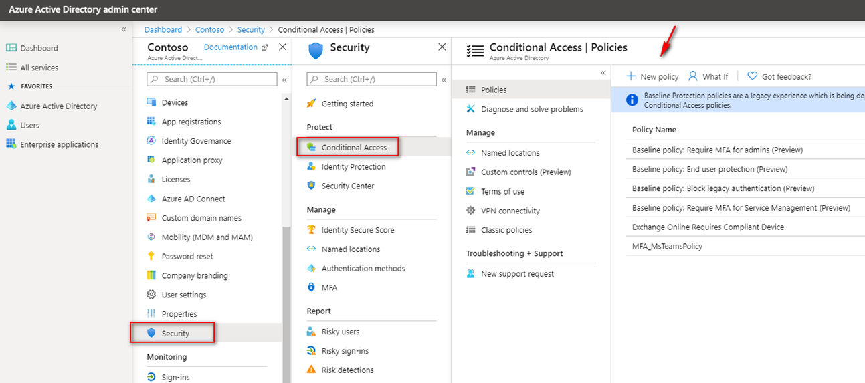Close the Contoso blade

tap(282, 47)
